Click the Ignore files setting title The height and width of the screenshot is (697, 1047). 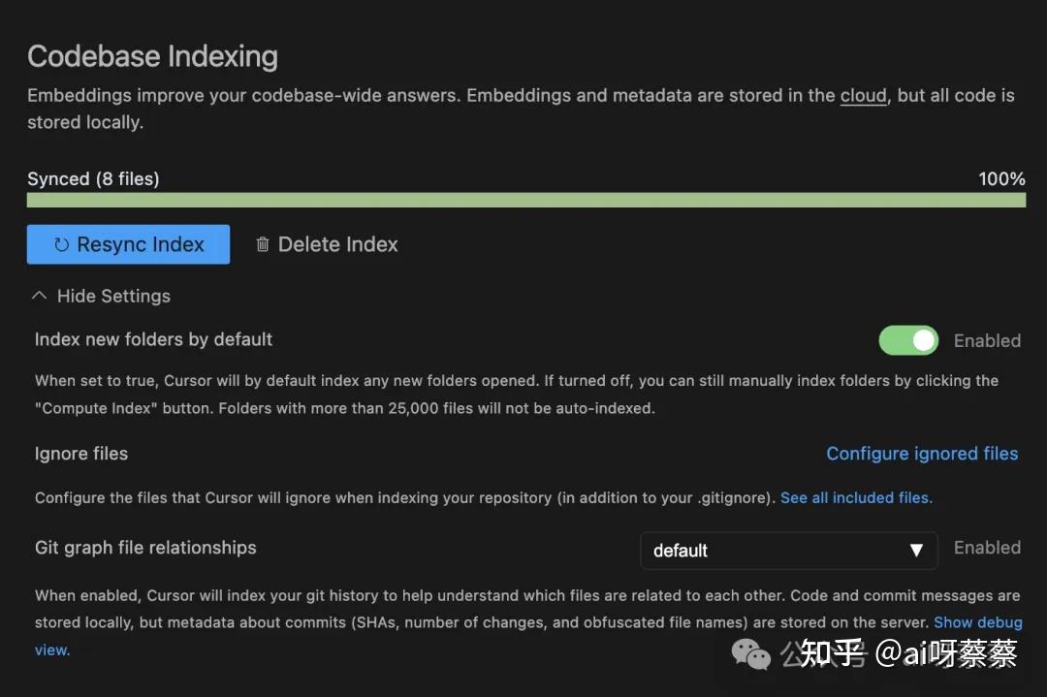[x=81, y=454]
